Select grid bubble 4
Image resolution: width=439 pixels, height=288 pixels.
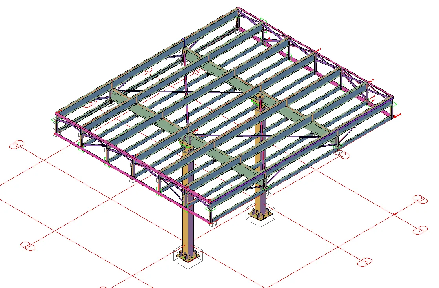(420, 230)
